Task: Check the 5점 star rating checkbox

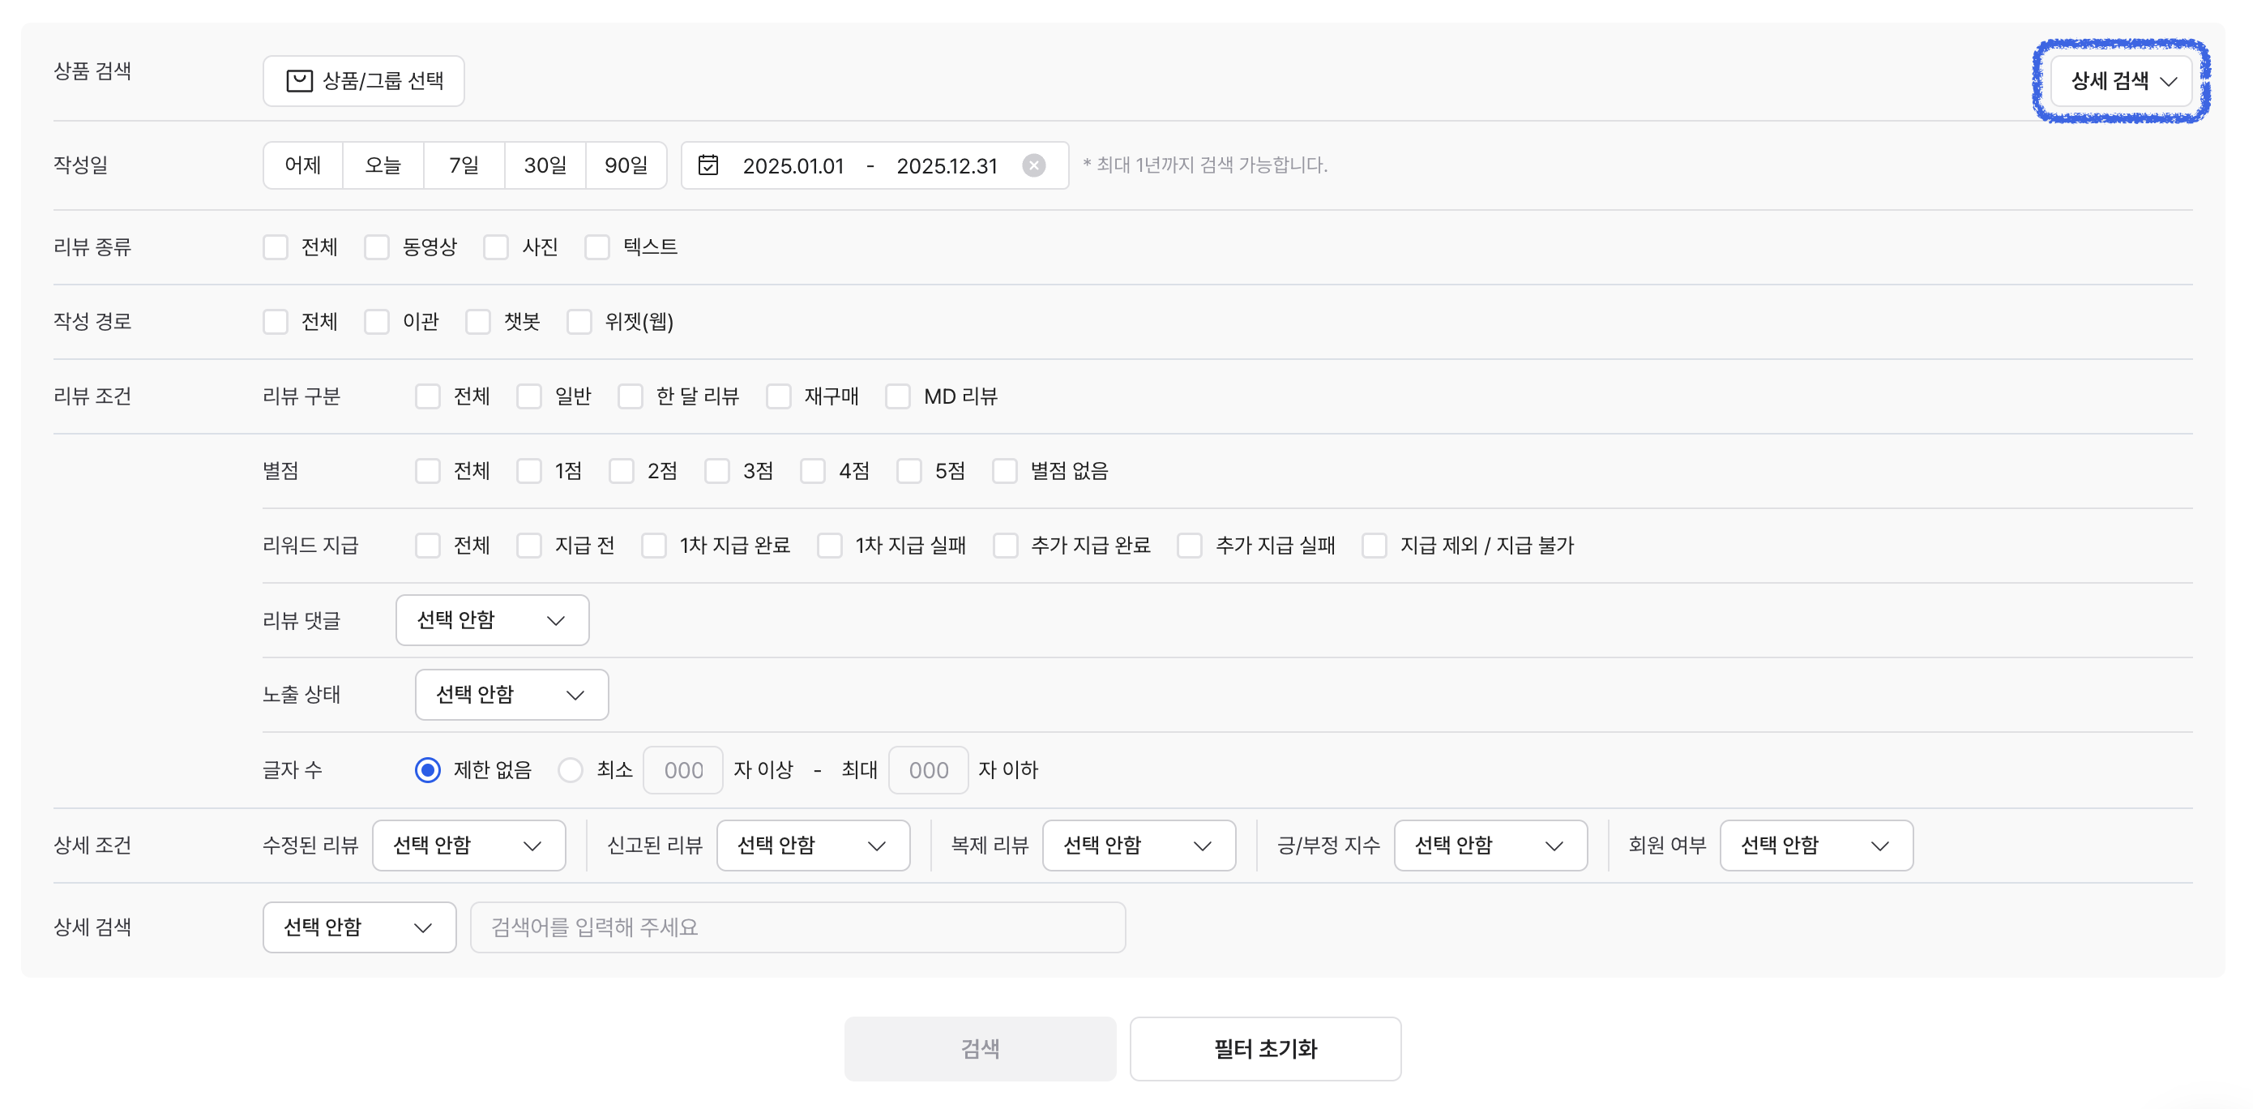Action: pos(908,472)
